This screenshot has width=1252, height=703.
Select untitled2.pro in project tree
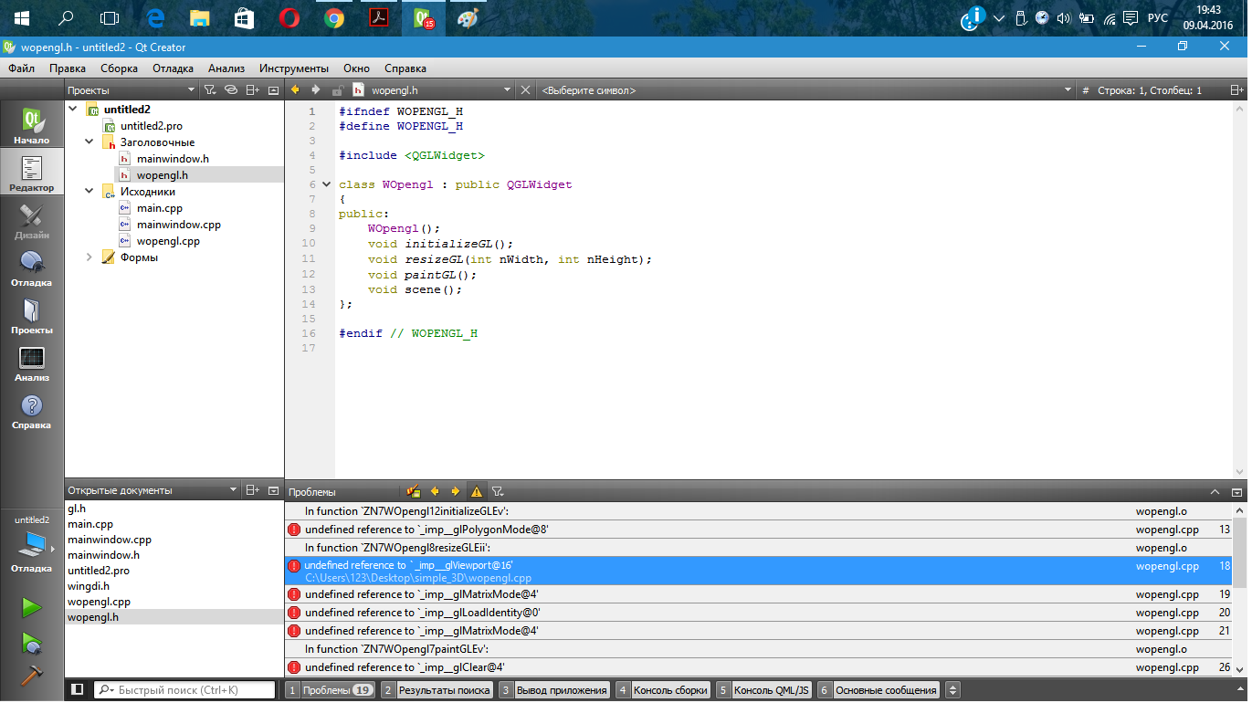pos(151,126)
